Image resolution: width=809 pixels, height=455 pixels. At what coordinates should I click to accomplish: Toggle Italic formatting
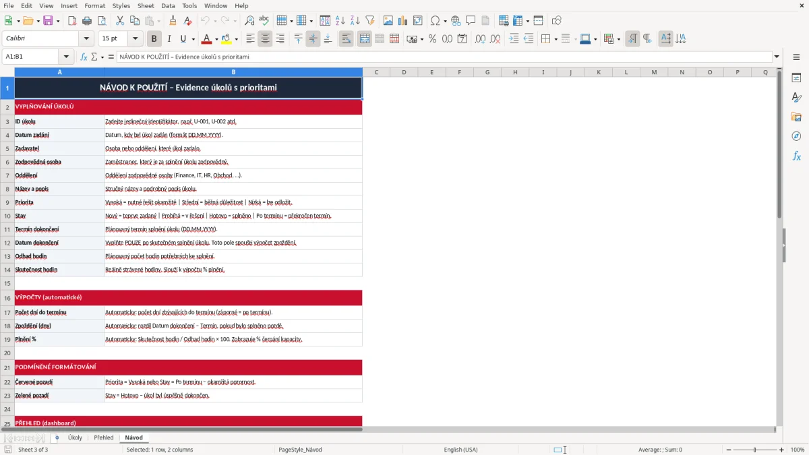point(169,39)
